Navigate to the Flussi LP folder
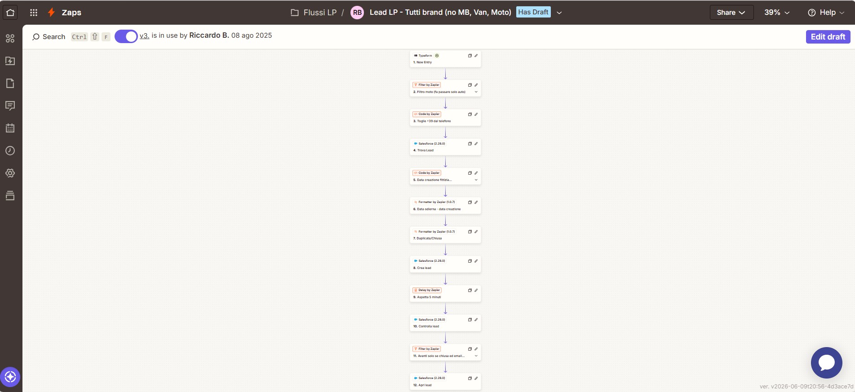Image resolution: width=855 pixels, height=392 pixels. click(x=314, y=13)
